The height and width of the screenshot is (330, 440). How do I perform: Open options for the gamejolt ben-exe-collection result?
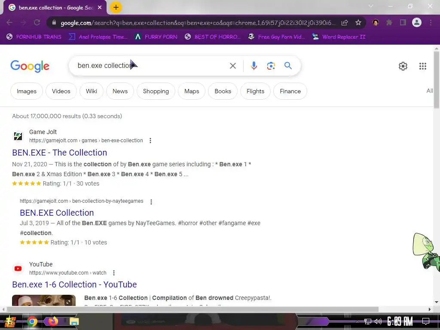tap(150, 141)
